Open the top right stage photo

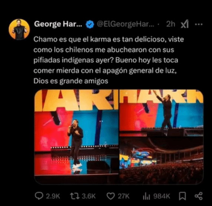click(x=162, y=113)
